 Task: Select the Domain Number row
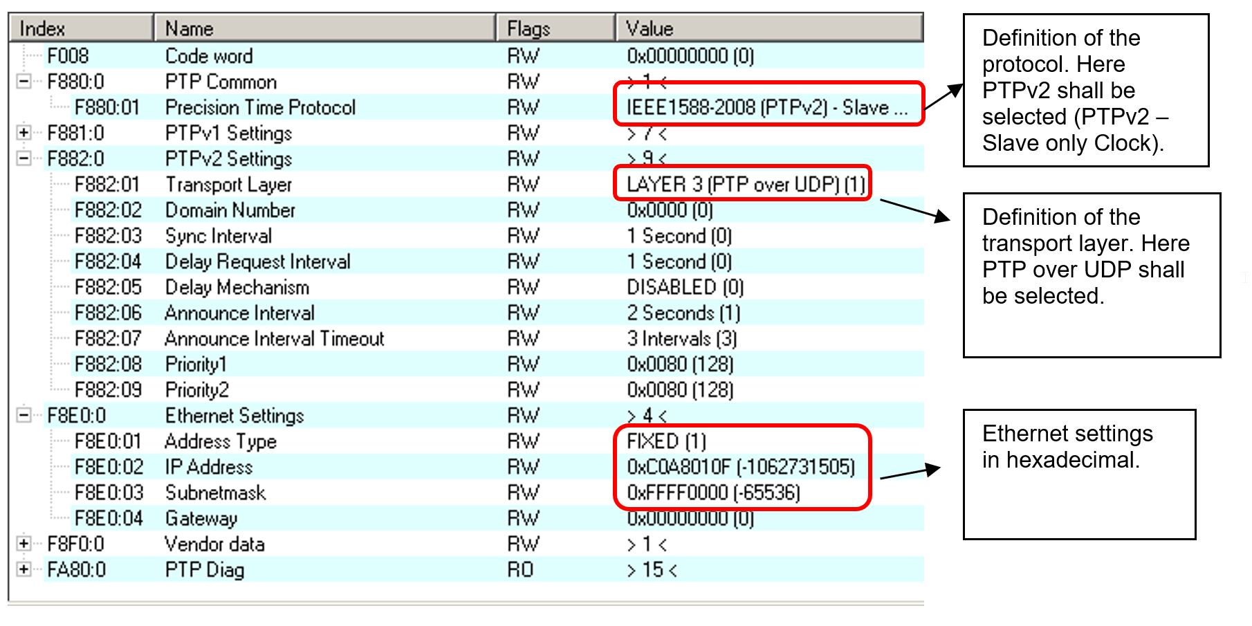coord(230,210)
